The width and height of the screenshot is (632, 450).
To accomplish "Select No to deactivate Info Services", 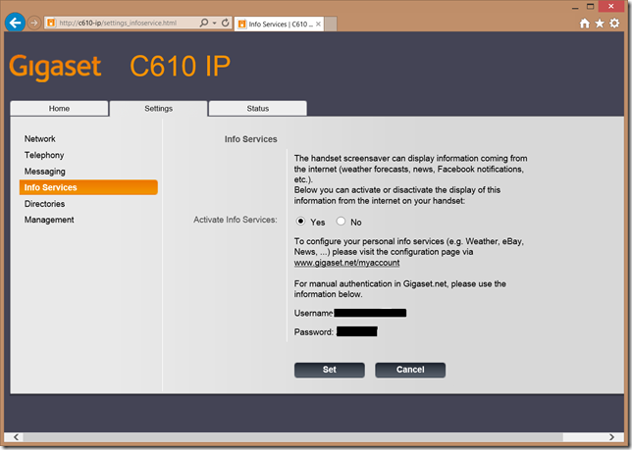I will (341, 222).
